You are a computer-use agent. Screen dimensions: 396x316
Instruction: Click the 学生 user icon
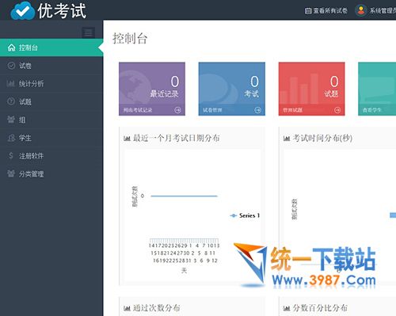11,138
